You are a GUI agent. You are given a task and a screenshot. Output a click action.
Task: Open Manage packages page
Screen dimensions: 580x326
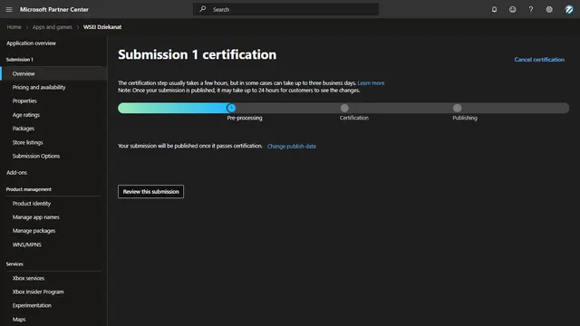click(34, 231)
